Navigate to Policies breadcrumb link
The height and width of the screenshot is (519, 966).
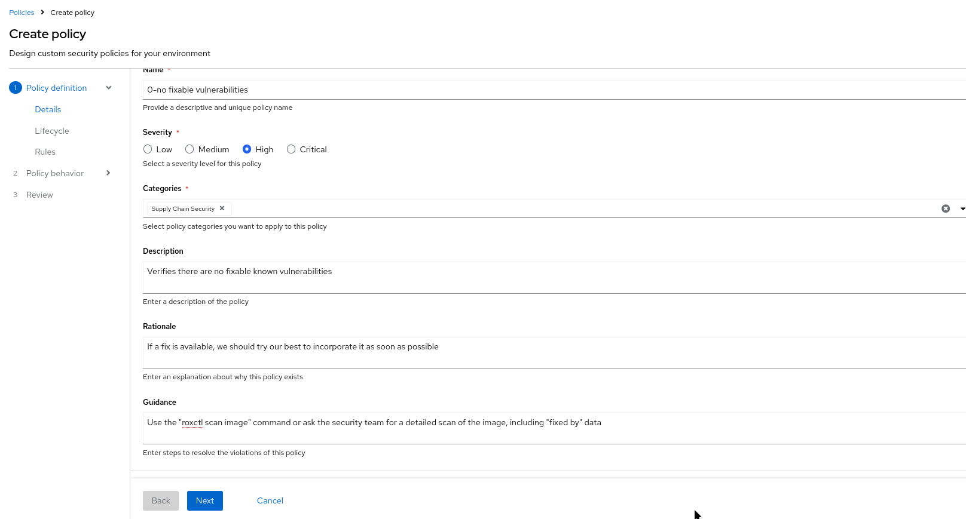coord(22,13)
